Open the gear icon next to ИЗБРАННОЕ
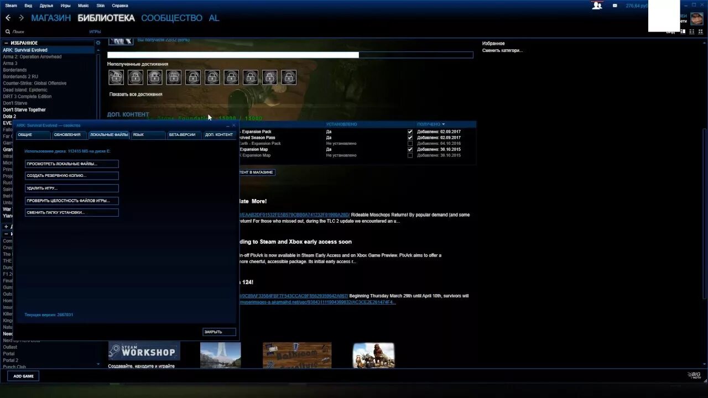708x398 pixels. coord(98,43)
